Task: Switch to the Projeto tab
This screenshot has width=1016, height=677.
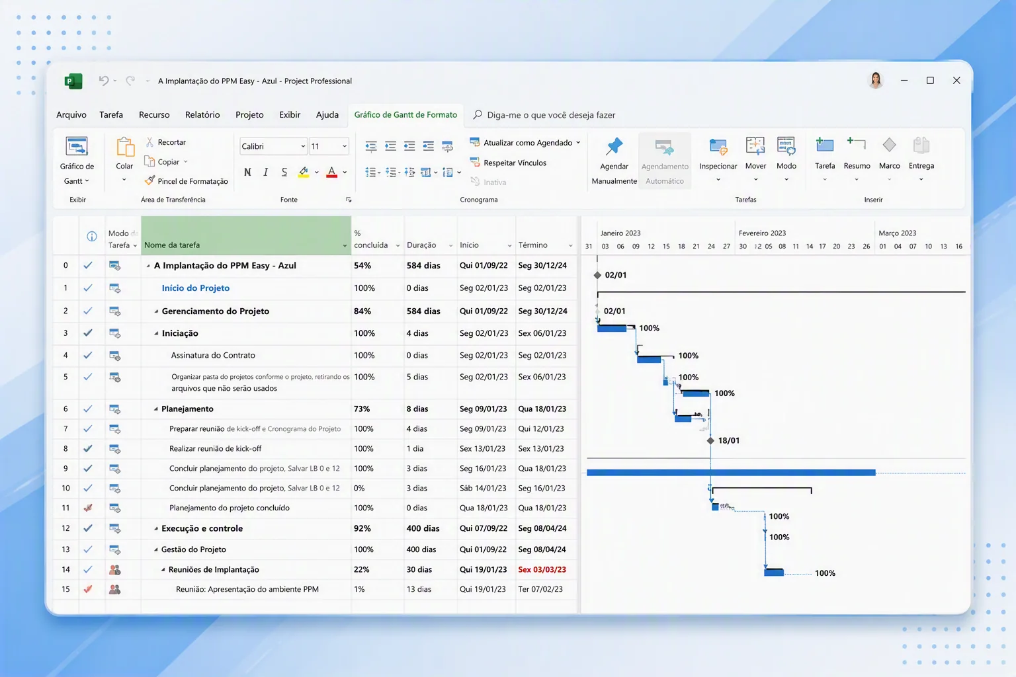Action: pos(249,114)
